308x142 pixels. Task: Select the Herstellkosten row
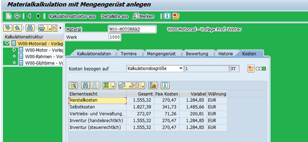[x=148, y=100]
